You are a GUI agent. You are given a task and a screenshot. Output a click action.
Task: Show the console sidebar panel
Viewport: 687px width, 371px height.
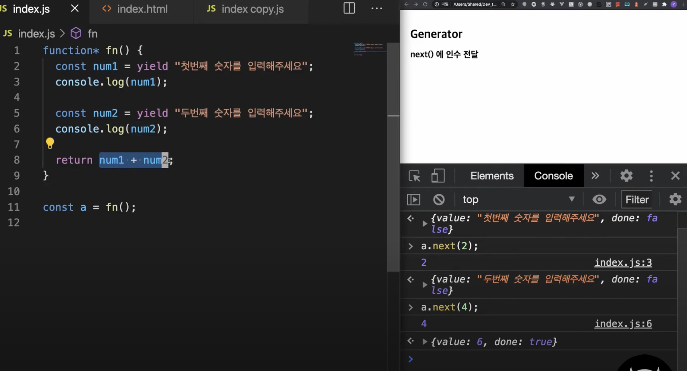pyautogui.click(x=413, y=199)
